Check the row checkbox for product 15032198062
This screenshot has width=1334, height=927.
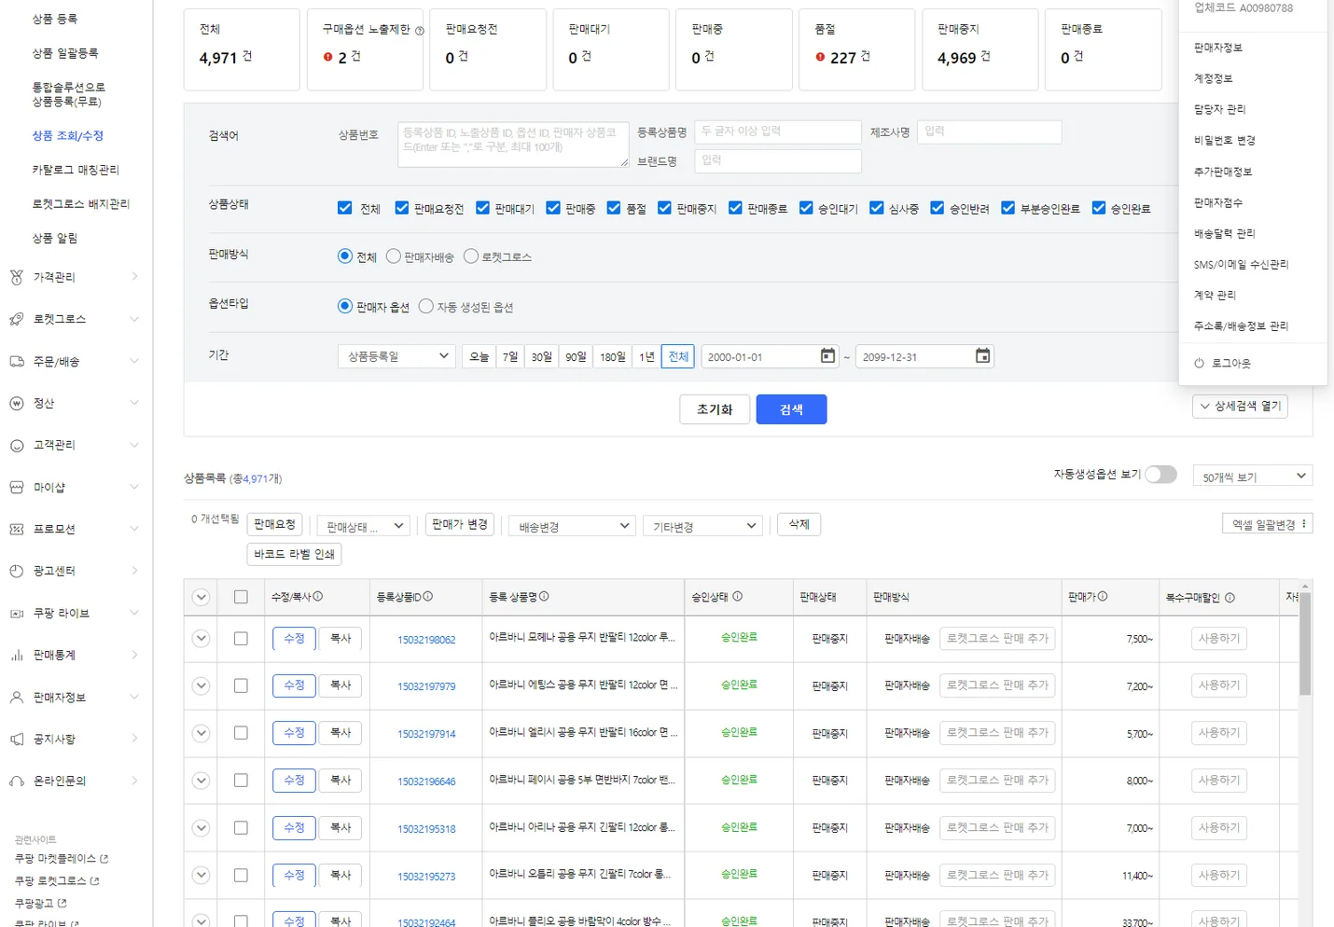(241, 639)
